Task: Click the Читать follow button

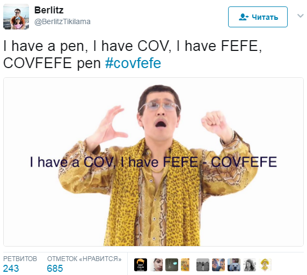Action: 258,17
